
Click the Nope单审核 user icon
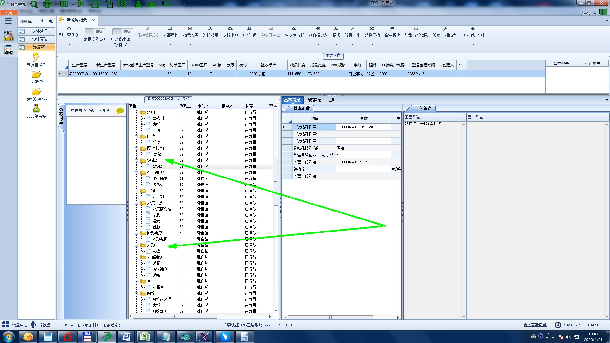36,108
